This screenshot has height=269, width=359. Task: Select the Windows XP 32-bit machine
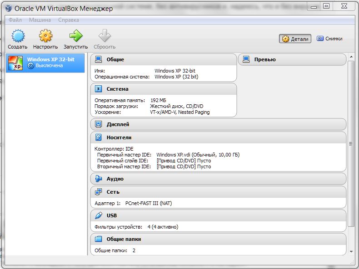(x=45, y=63)
